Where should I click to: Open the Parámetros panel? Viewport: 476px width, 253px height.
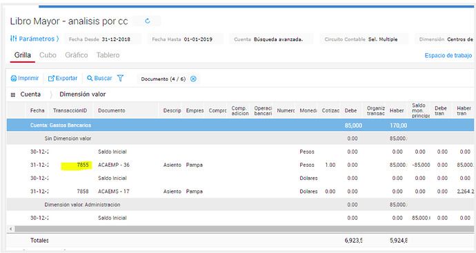coord(34,39)
